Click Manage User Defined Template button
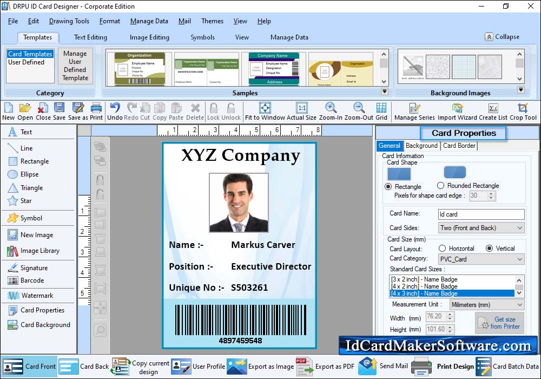Image resolution: width=541 pixels, height=379 pixels. point(75,66)
